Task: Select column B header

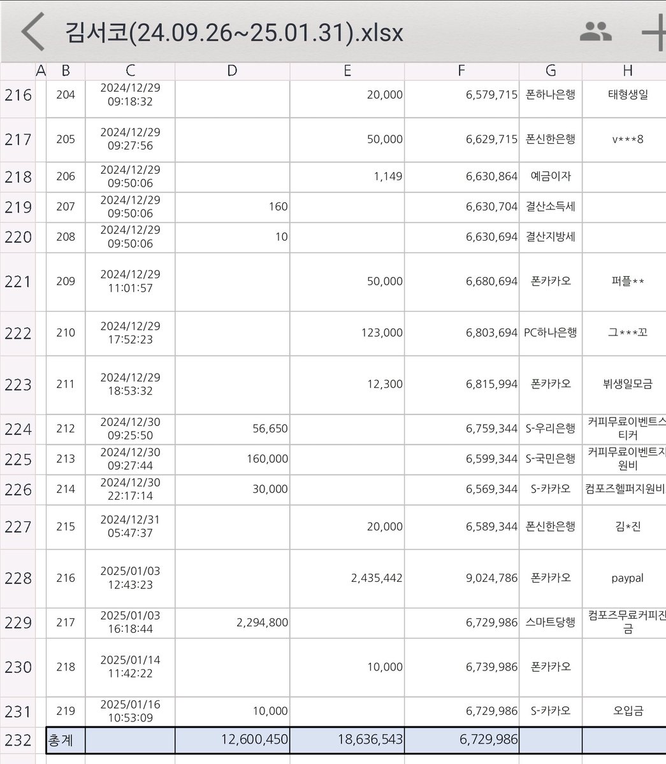Action: coord(66,71)
